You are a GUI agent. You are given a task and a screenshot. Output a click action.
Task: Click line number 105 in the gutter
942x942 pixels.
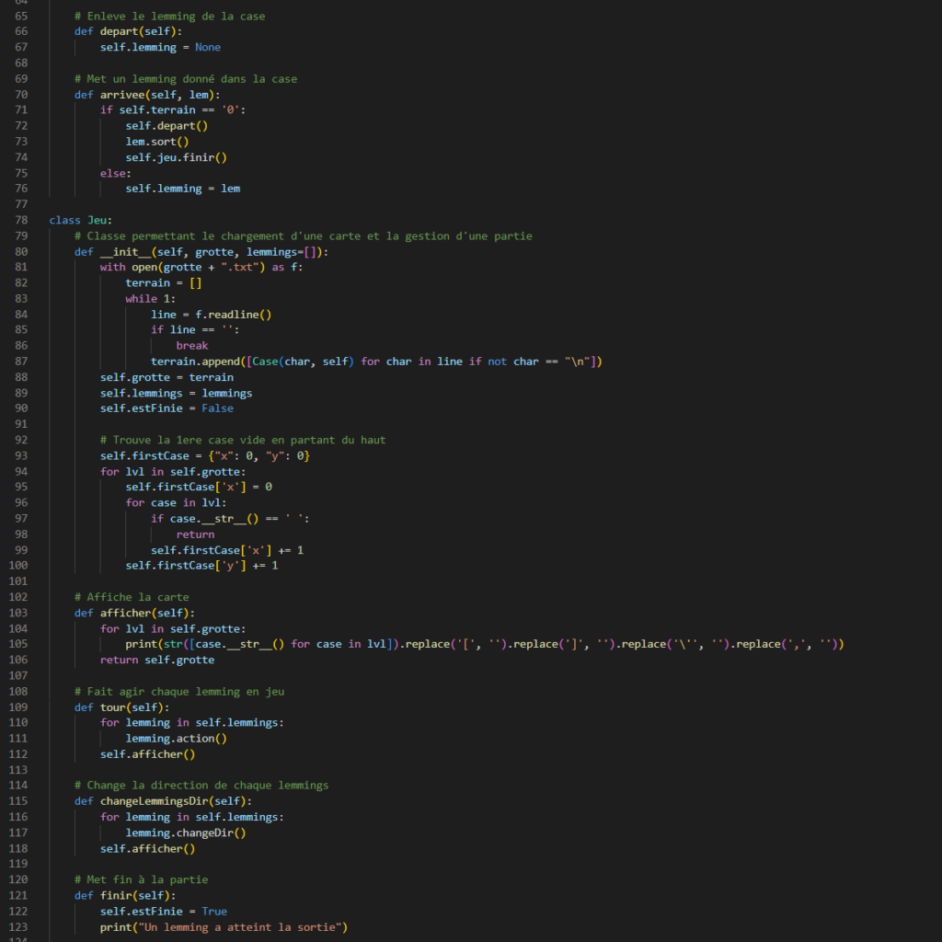pos(18,643)
